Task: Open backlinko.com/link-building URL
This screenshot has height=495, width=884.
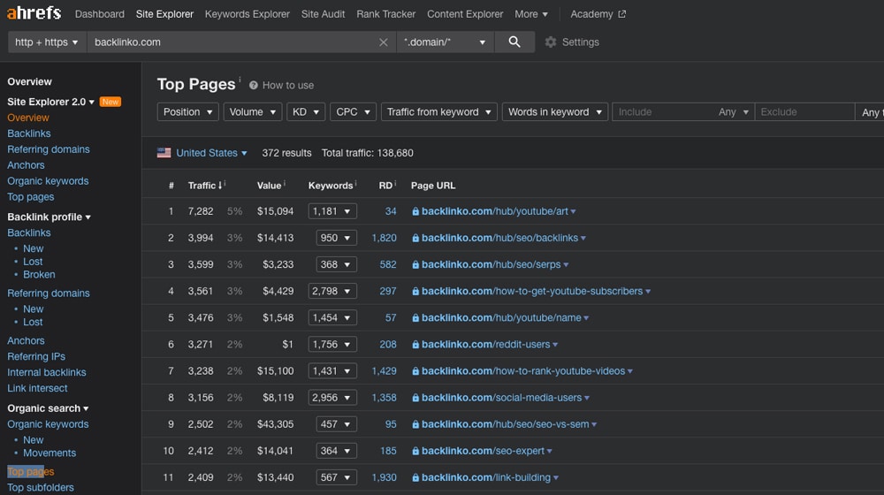Action: (486, 477)
